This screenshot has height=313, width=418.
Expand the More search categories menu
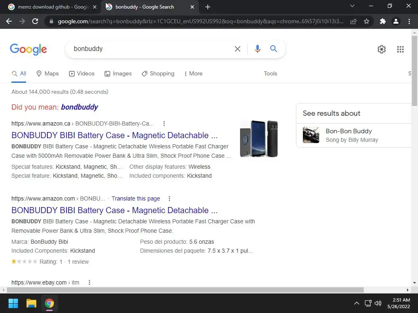point(193,73)
